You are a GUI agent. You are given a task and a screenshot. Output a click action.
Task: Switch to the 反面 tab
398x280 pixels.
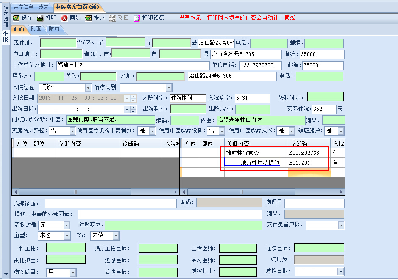click(36, 29)
